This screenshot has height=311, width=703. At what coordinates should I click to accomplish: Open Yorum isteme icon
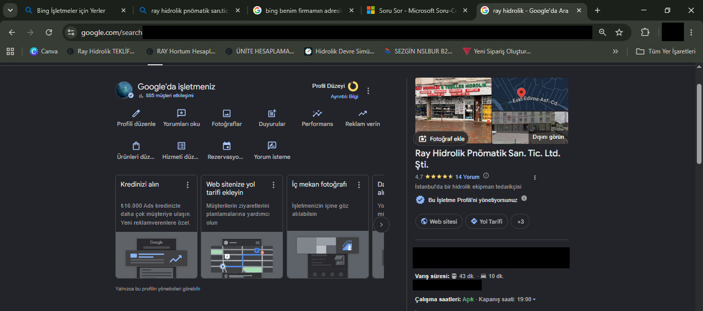pos(272,146)
